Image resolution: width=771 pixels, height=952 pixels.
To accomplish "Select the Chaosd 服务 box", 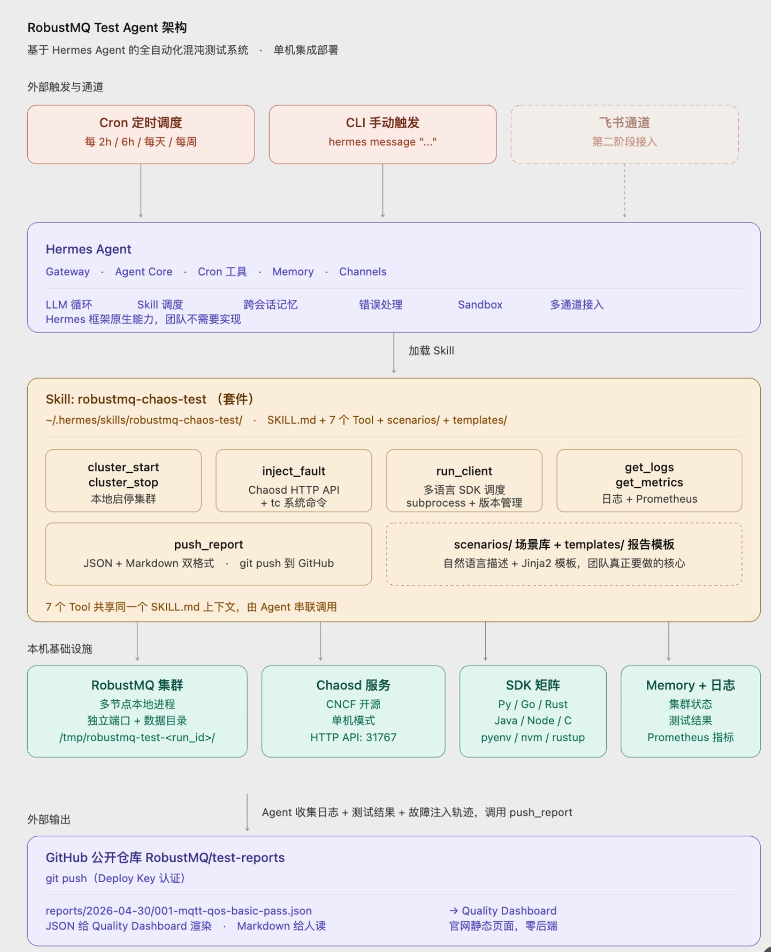I will 353,711.
